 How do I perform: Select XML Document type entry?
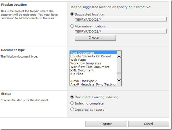82,70
